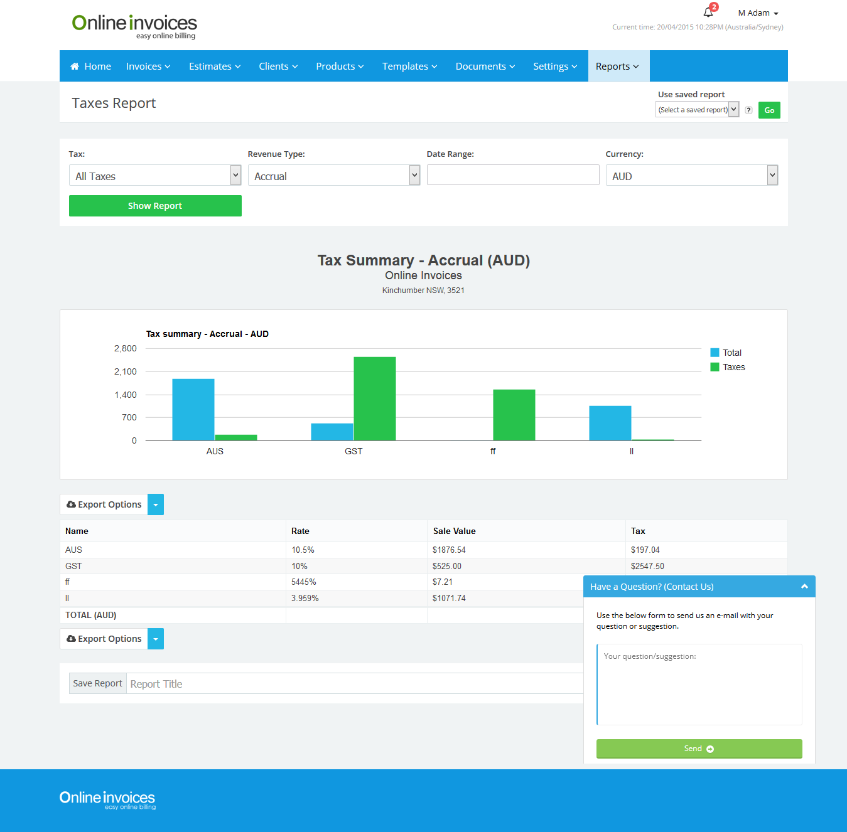The width and height of the screenshot is (847, 832).
Task: Toggle the Taxes series in chart legend
Action: [x=728, y=367]
